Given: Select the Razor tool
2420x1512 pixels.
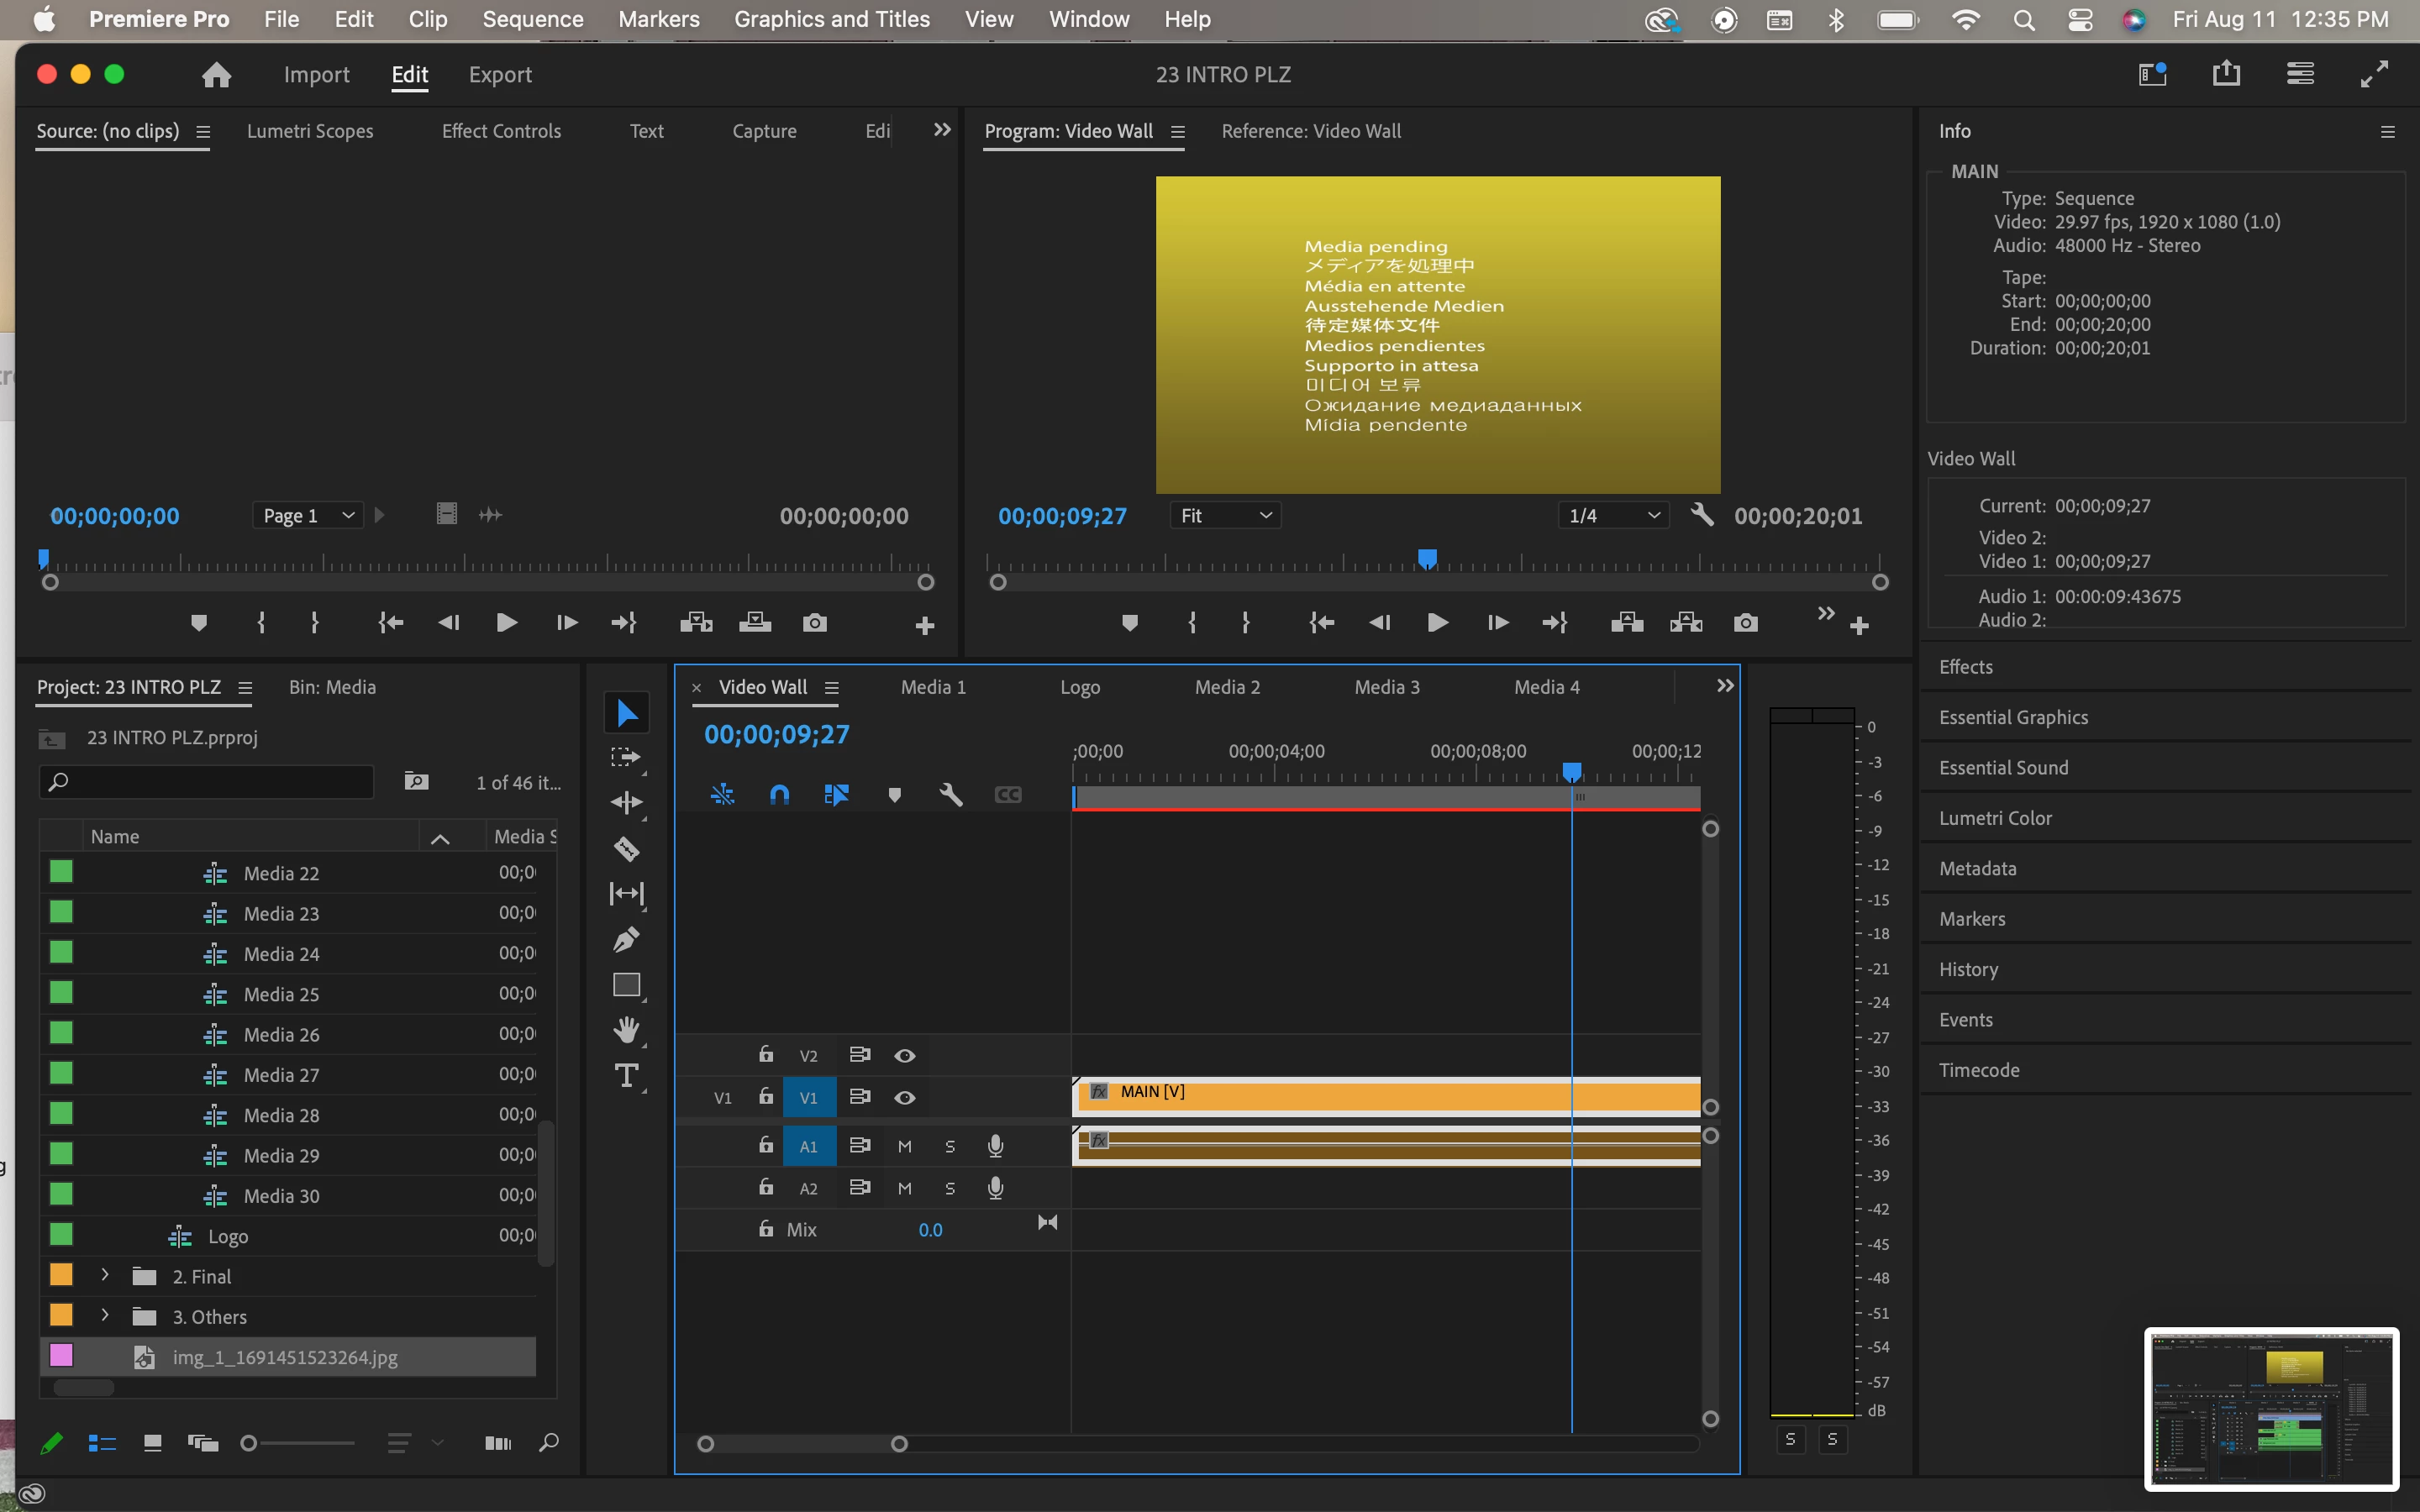Looking at the screenshot, I should tap(626, 849).
